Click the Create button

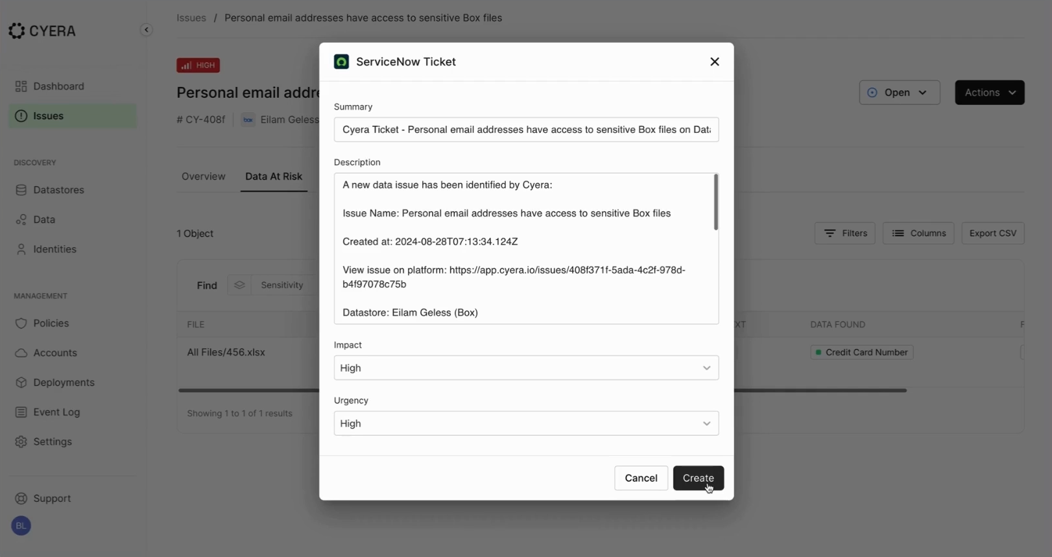(699, 478)
